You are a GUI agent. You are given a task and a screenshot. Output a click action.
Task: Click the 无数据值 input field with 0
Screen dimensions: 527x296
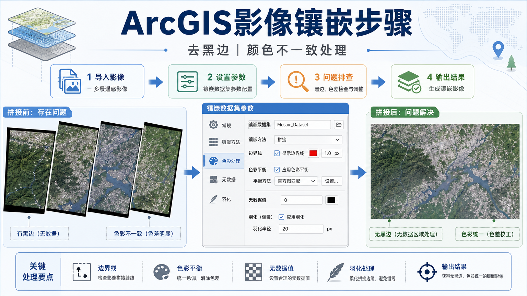point(302,200)
